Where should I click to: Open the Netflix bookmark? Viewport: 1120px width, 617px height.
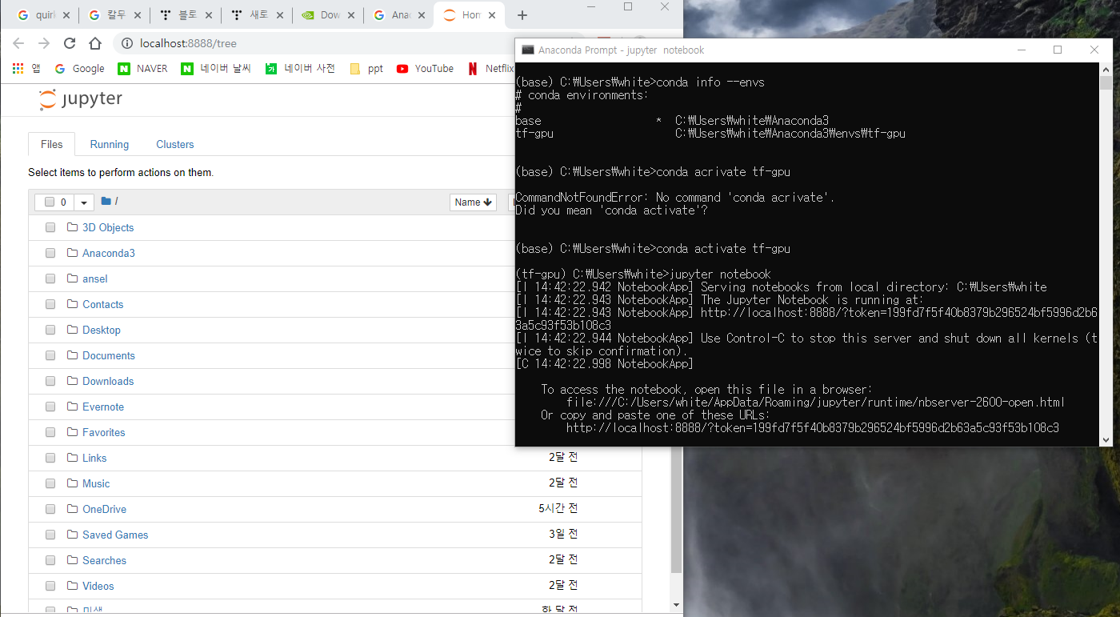pos(490,69)
